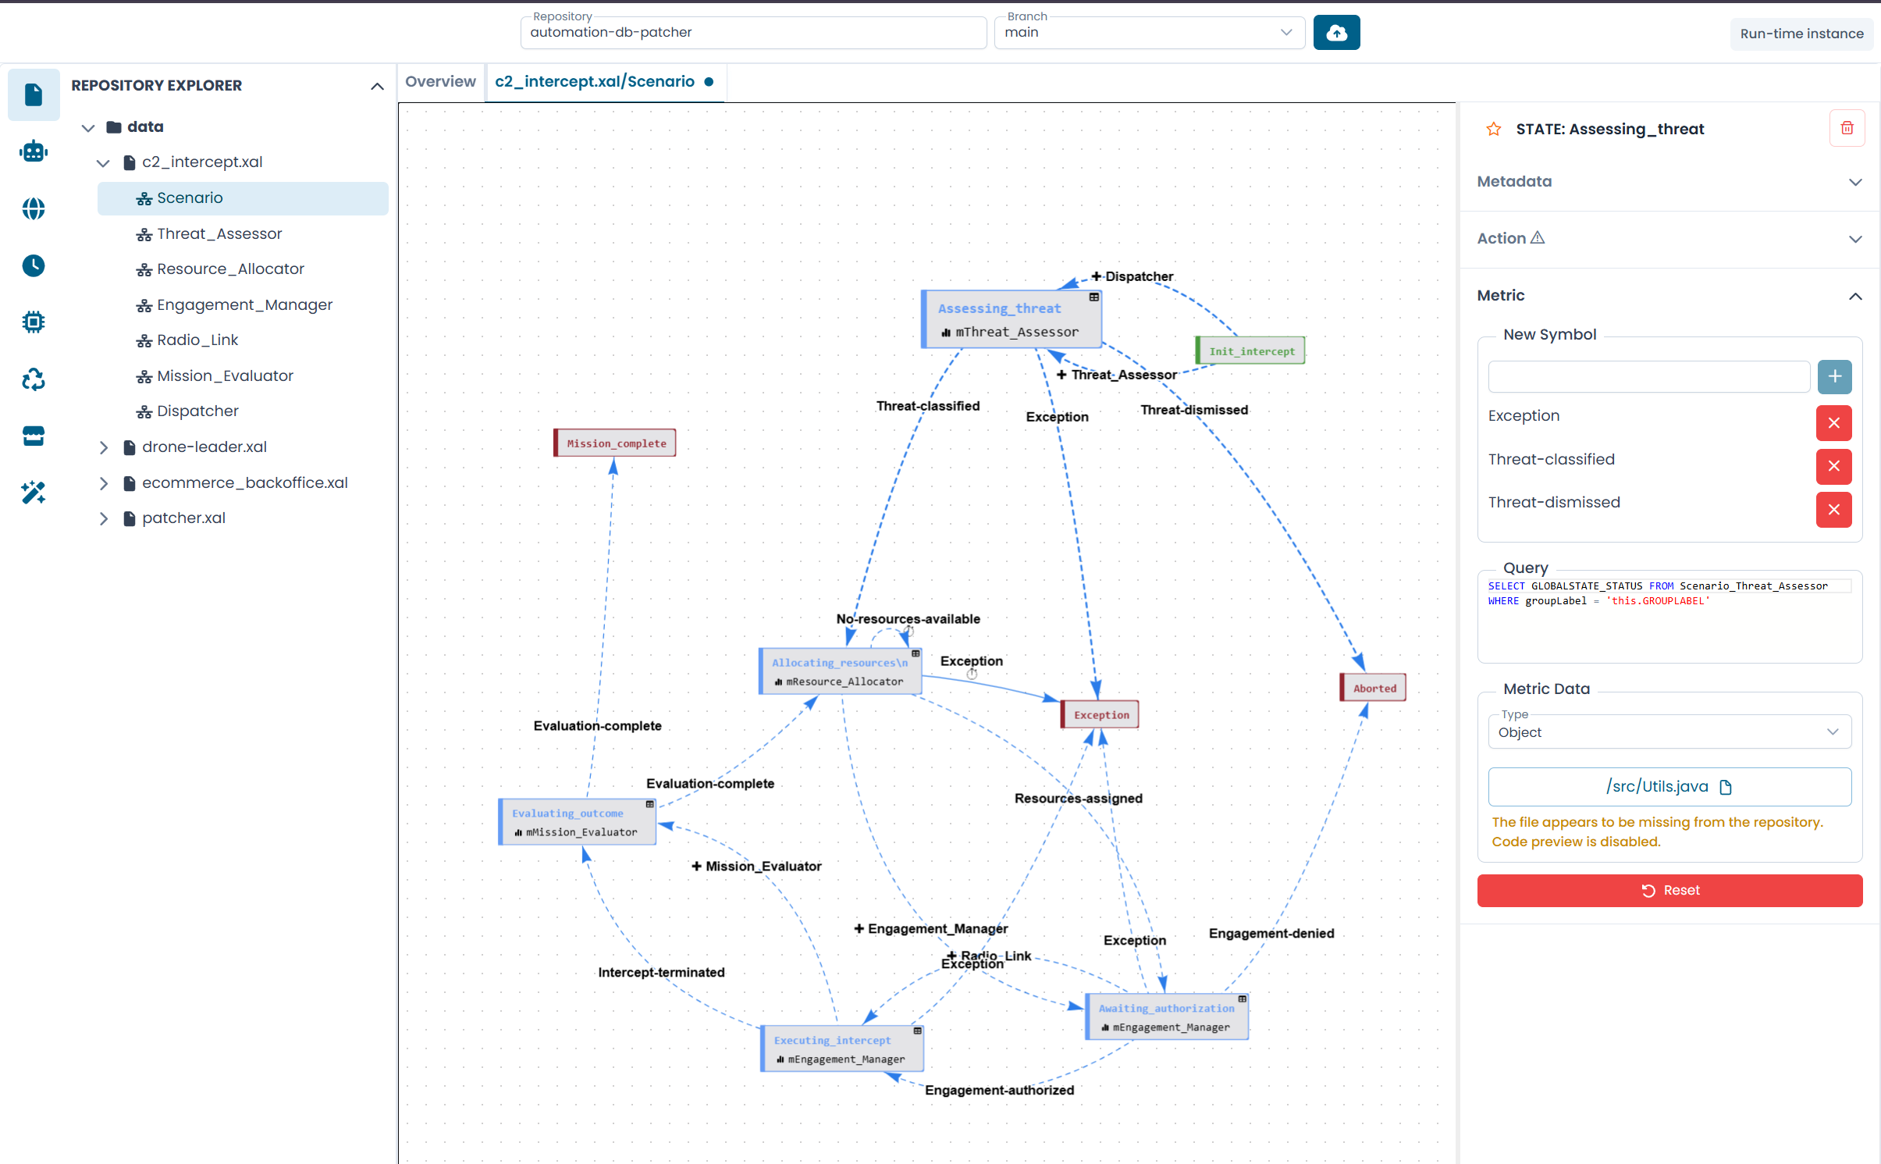Screen dimensions: 1881x1164
Task: Remove the Threat-dismissed symbol entry
Action: tap(1833, 510)
